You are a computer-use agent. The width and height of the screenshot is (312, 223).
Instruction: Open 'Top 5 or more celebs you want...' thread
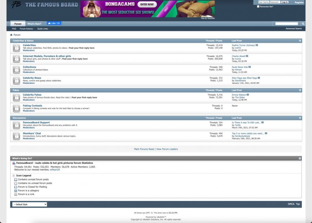[x=248, y=133]
